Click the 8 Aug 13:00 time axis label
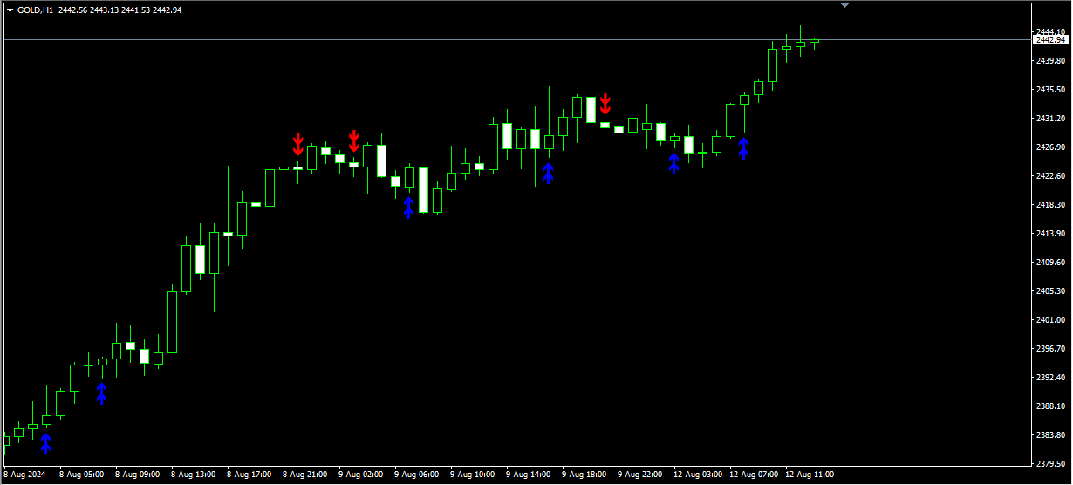 point(194,475)
